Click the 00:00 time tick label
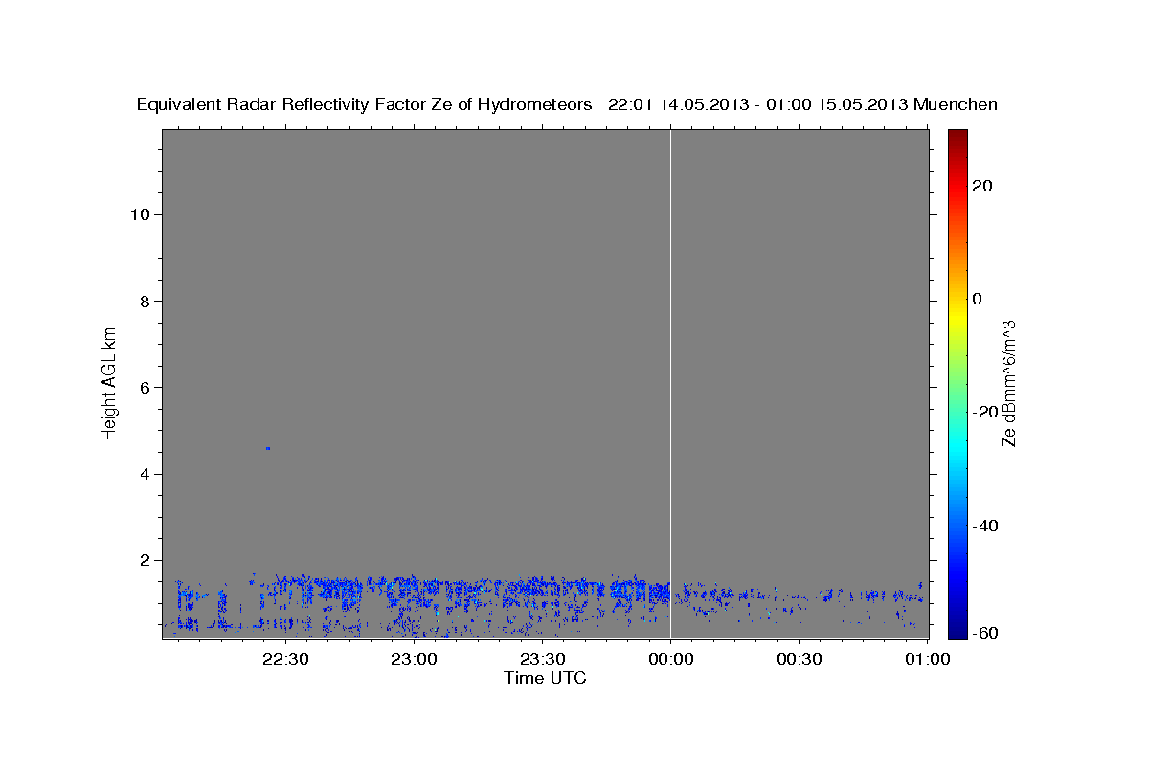 [x=670, y=659]
